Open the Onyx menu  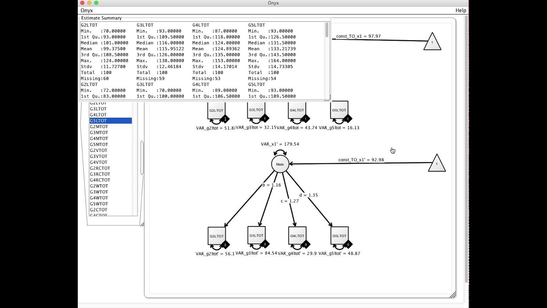click(x=86, y=10)
